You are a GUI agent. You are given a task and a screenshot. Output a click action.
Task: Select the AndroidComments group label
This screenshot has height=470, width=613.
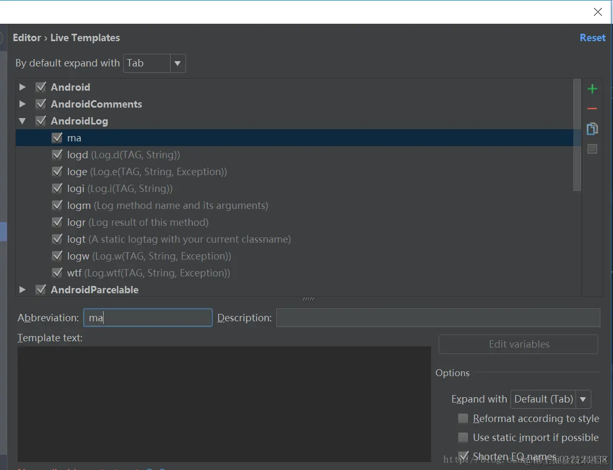pos(96,104)
